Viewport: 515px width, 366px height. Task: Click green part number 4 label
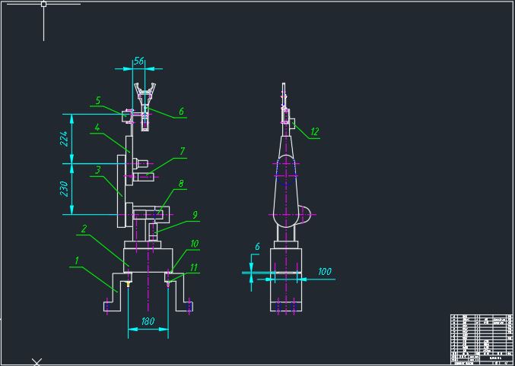(x=97, y=128)
